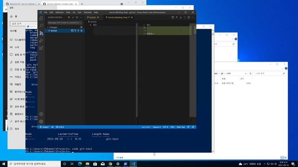Click CRLF line ending in status bar

(172, 127)
